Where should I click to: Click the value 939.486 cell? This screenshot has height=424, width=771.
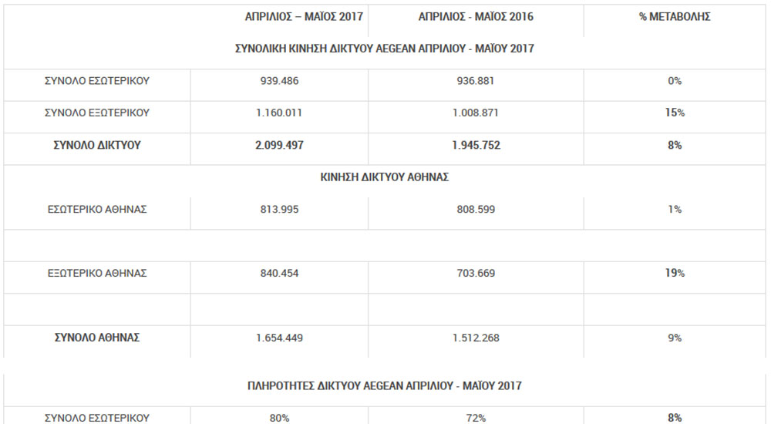click(279, 81)
